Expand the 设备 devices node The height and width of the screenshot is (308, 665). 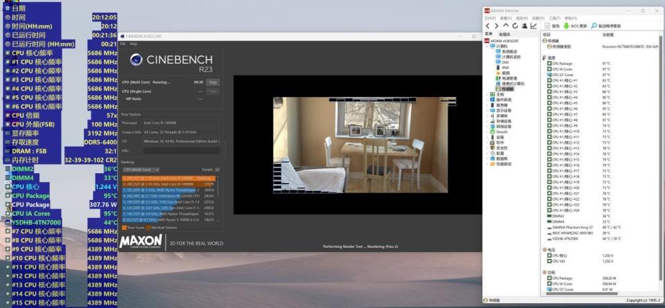pos(487,137)
